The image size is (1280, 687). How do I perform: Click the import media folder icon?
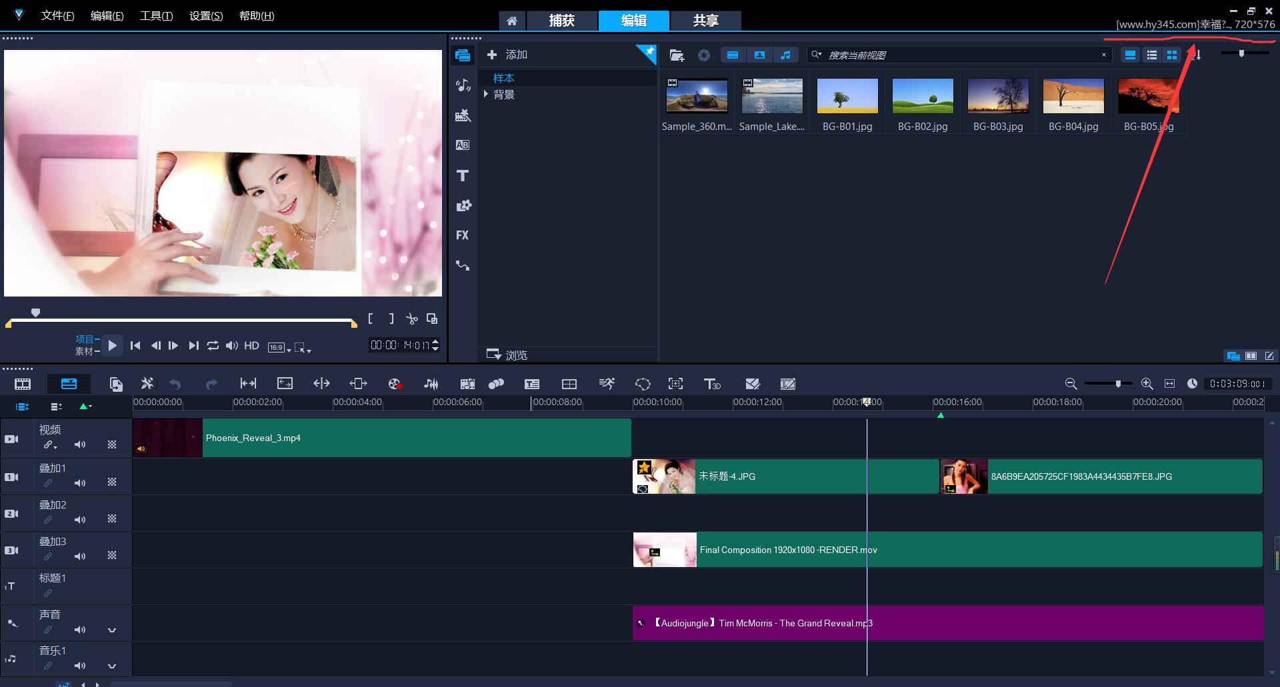(677, 55)
